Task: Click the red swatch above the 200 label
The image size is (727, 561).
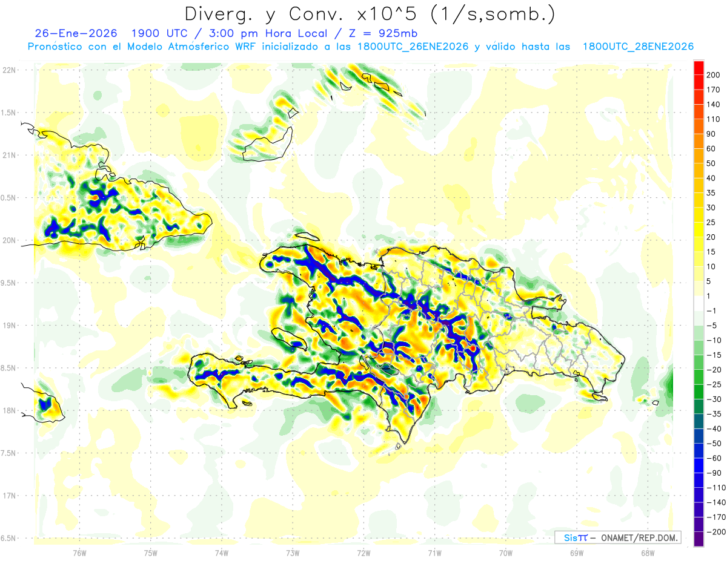Action: coord(699,68)
